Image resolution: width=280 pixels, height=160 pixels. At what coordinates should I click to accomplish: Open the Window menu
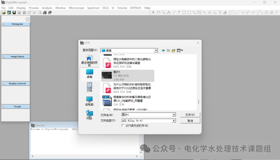pyautogui.click(x=60, y=8)
